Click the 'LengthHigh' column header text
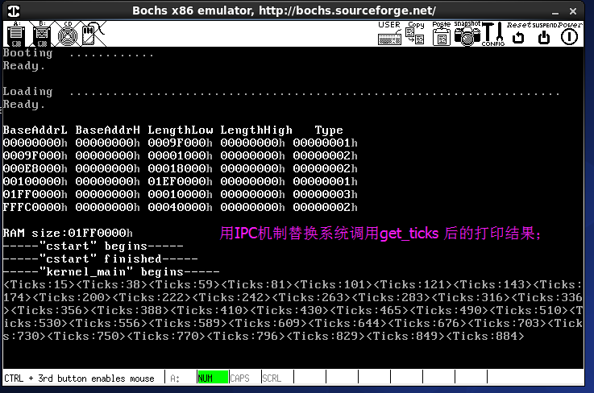Screen dimensions: 594x393 coord(256,130)
